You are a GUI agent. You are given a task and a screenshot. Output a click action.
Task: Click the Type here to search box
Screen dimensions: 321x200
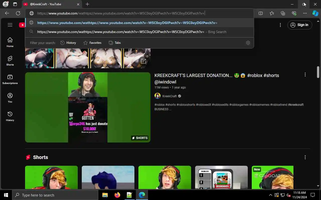[55, 195]
